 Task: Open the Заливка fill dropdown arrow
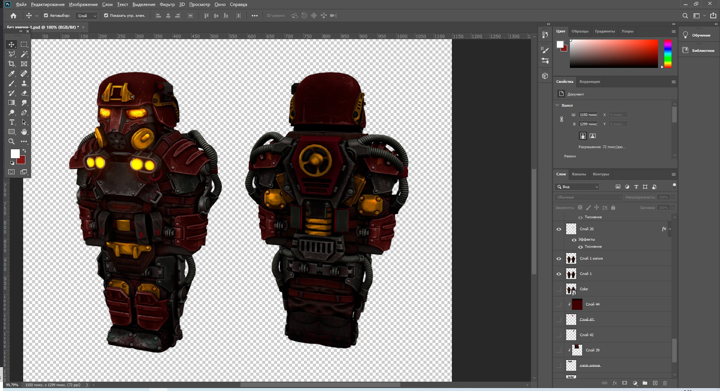[x=673, y=208]
